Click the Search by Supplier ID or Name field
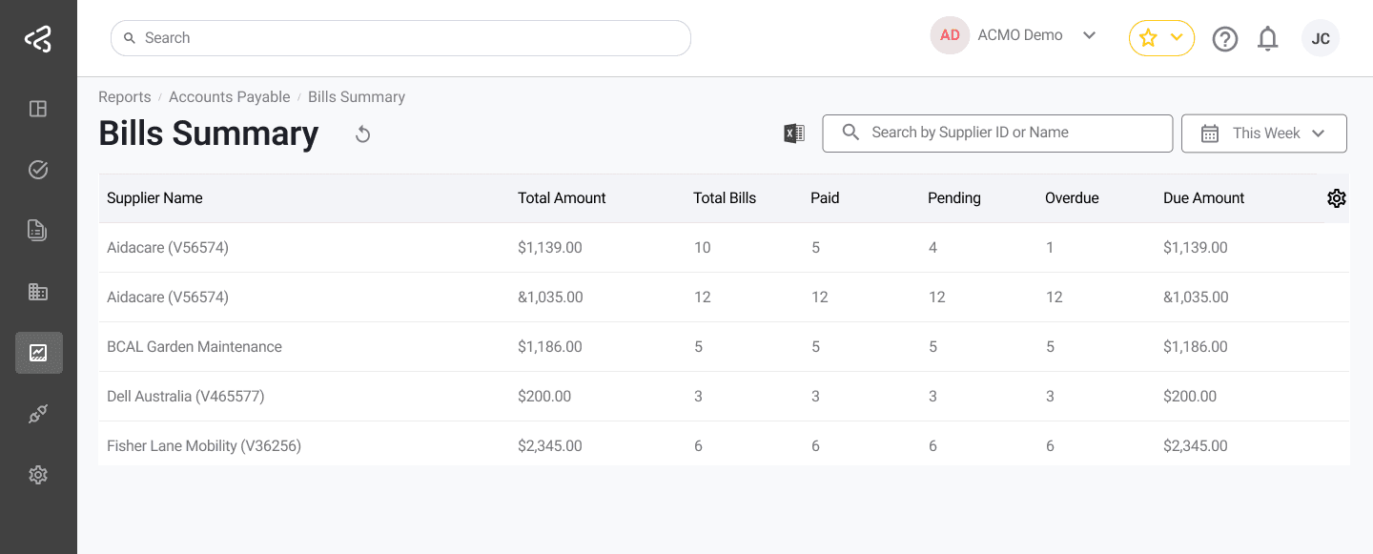 (x=996, y=133)
